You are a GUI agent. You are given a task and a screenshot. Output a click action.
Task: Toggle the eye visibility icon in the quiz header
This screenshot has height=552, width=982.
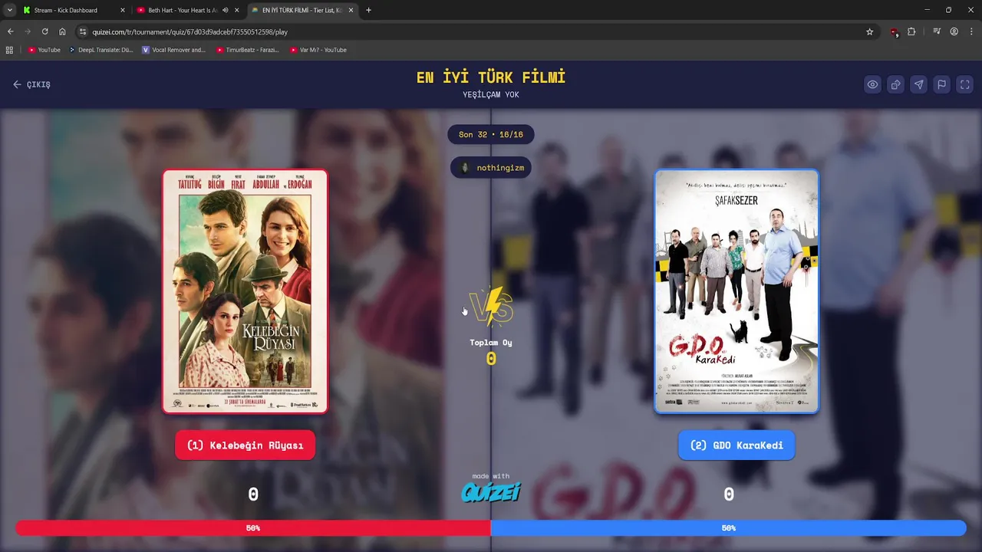pos(872,85)
